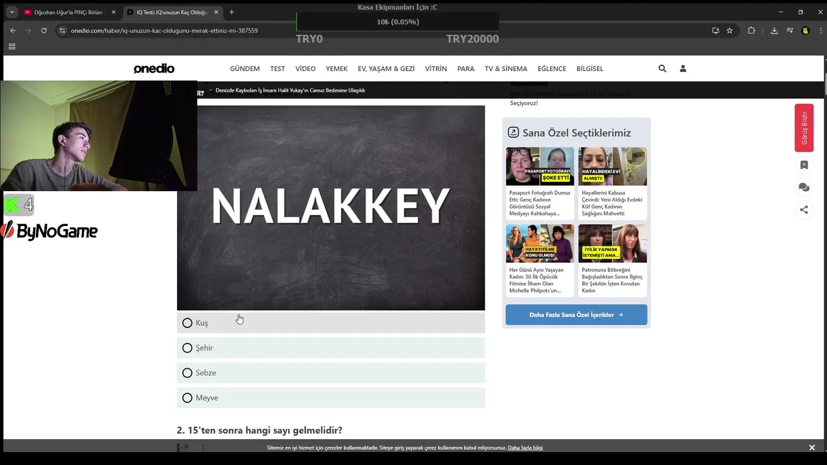827x465 pixels.
Task: Click Daha Fazla Sana Özel İçerikler button
Action: click(576, 315)
